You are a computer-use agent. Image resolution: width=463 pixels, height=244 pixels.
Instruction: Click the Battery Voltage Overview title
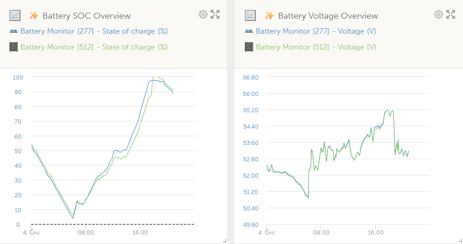click(328, 16)
